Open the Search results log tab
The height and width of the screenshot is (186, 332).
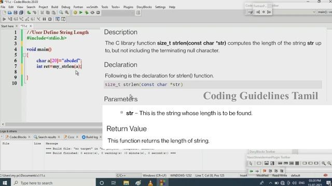[47, 137]
